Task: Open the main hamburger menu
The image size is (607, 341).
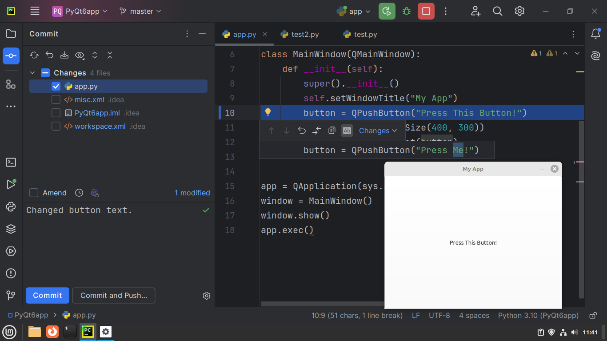Action: [35, 12]
